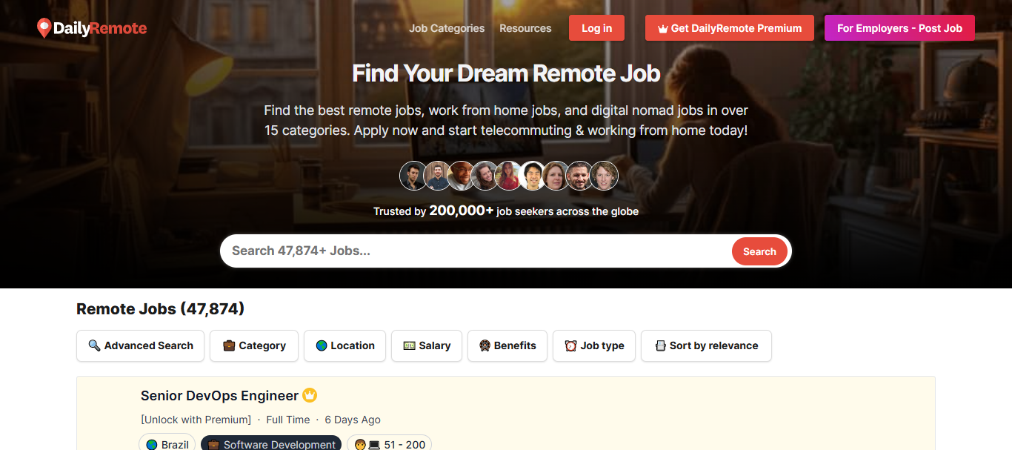Click the Brazil location tag
The image size is (1012, 450).
coord(167,444)
